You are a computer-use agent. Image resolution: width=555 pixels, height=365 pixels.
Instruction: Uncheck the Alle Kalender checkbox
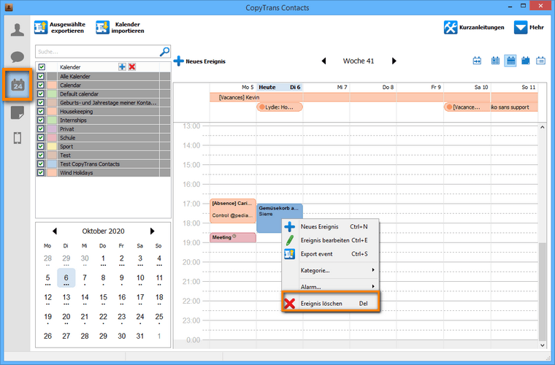tap(41, 76)
